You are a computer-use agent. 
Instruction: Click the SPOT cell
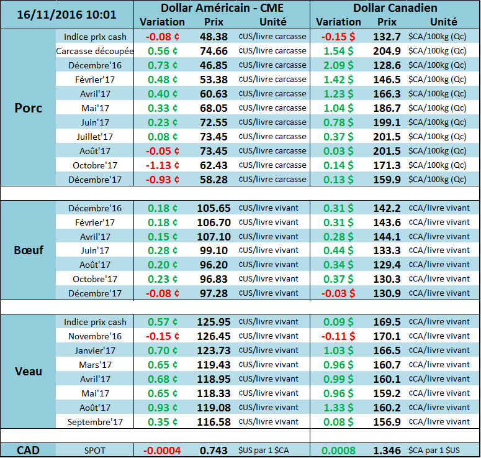pyautogui.click(x=95, y=450)
